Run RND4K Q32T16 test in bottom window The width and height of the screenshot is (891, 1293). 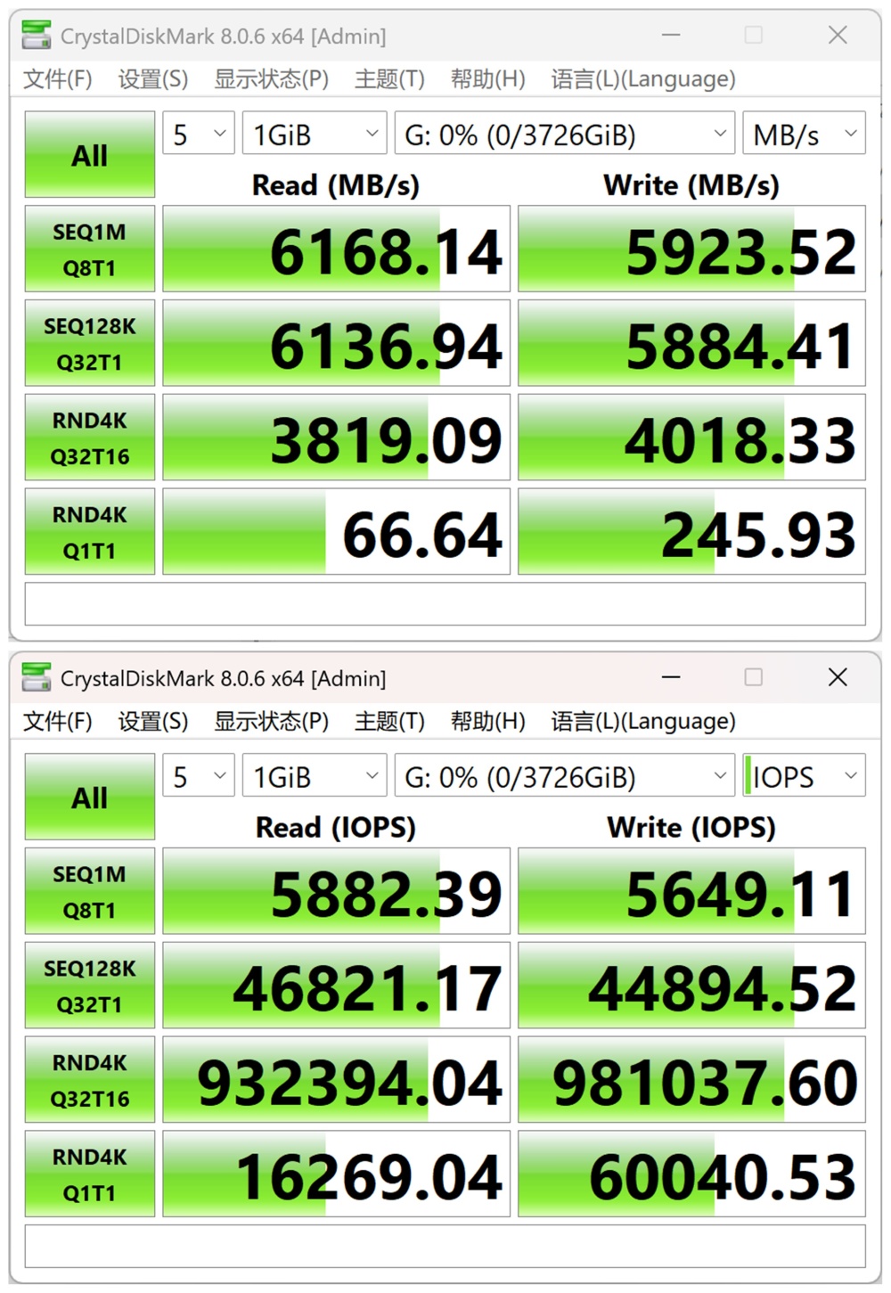pos(90,1080)
